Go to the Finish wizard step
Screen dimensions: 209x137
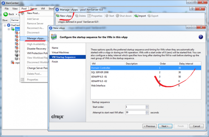pyautogui.click(x=55, y=62)
